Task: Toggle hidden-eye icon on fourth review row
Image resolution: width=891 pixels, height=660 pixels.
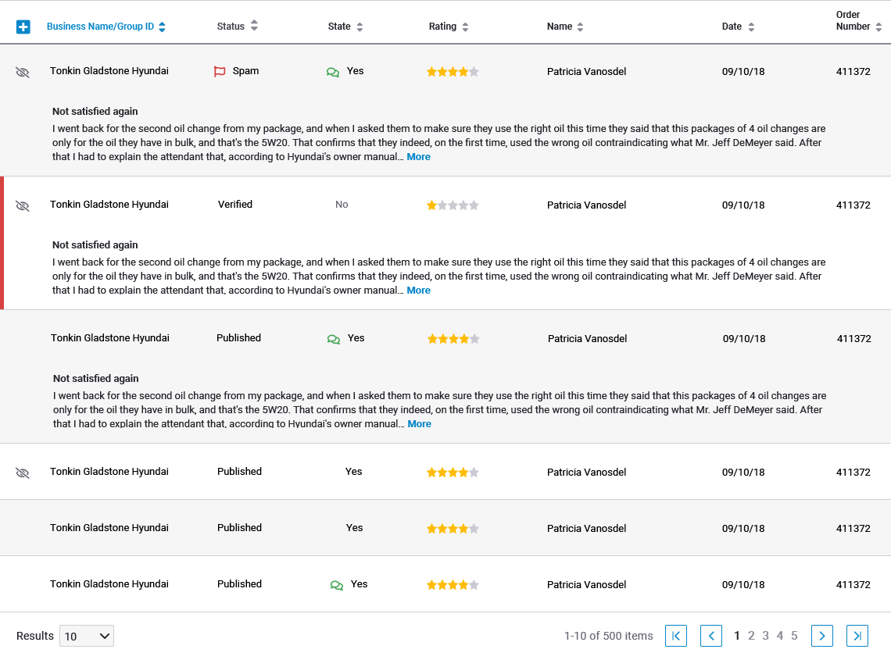Action: pyautogui.click(x=22, y=473)
